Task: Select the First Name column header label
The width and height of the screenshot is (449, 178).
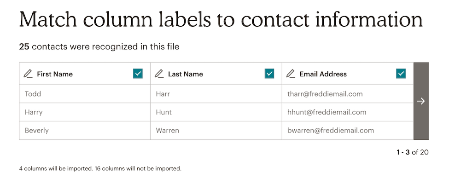Action: [55, 74]
